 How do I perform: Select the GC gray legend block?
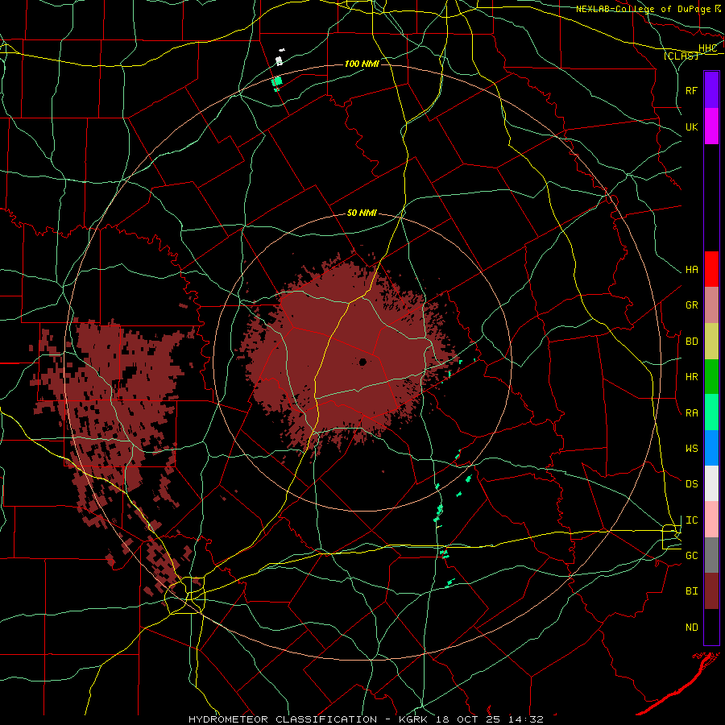[x=711, y=555]
